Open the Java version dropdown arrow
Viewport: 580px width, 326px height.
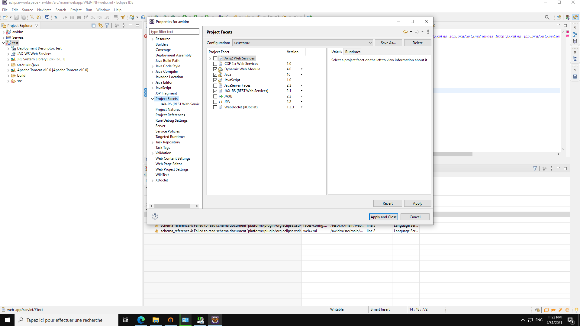[x=301, y=75]
